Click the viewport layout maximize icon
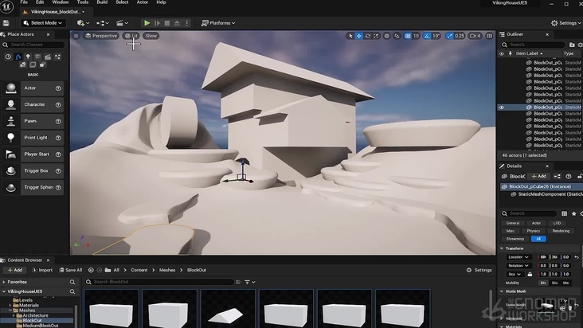Screen dimensions: 583x328 pos(489,36)
